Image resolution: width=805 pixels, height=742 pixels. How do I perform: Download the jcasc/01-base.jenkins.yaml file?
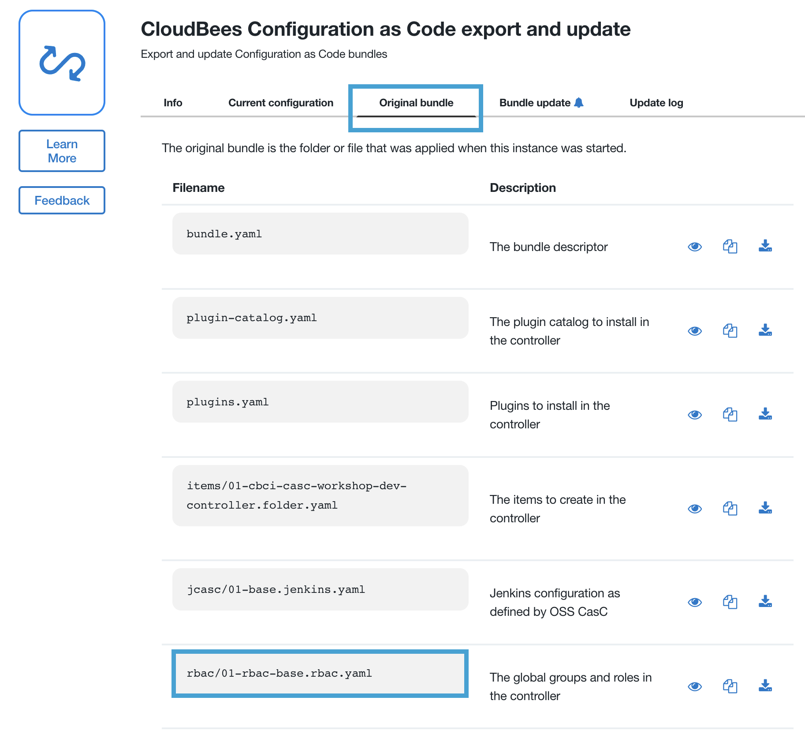[765, 602]
